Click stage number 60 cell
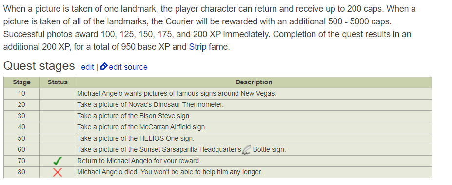452x185 pixels. point(21,150)
